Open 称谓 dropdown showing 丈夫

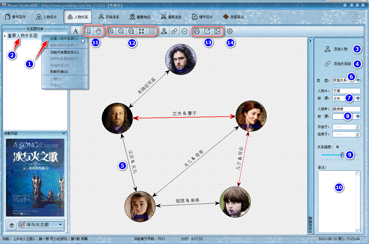[358, 99]
